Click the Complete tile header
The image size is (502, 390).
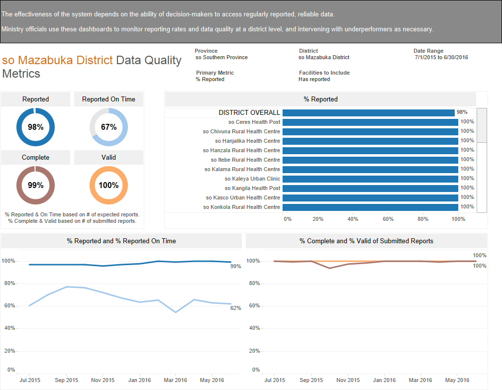35,158
